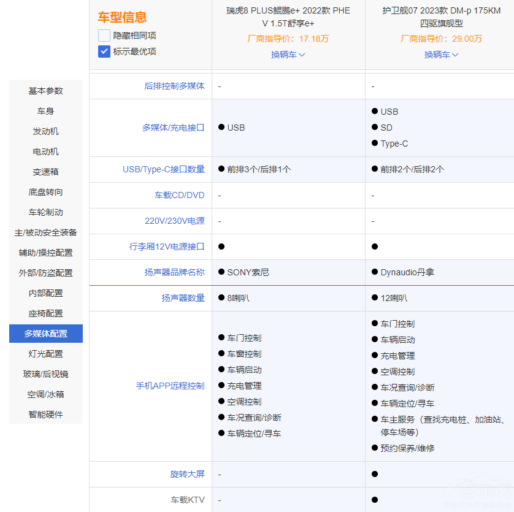The image size is (514, 512).
Task: Open the 车身 category in sidebar
Action: click(x=45, y=111)
